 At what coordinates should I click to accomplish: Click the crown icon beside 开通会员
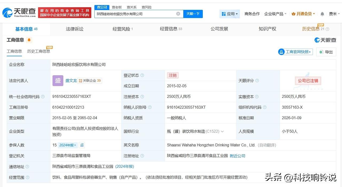click(x=293, y=14)
